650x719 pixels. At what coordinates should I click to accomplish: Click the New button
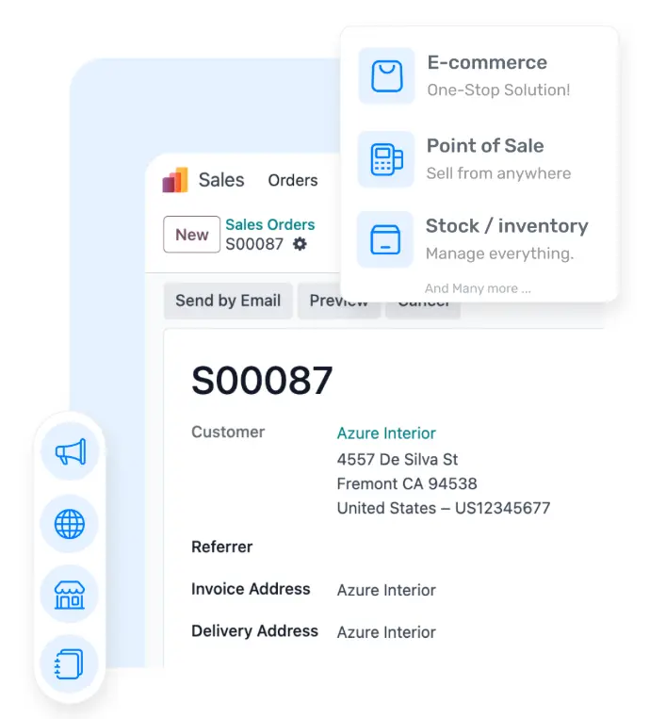coord(191,235)
